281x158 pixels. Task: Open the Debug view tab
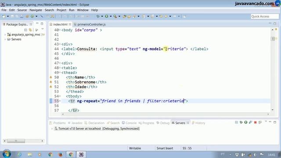[x=163, y=123]
